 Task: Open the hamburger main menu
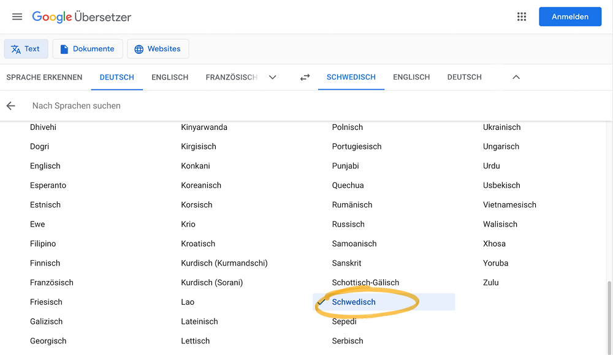17,17
